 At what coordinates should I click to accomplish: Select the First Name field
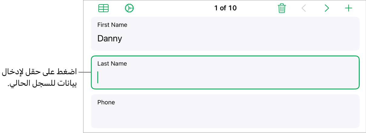pos(225,33)
